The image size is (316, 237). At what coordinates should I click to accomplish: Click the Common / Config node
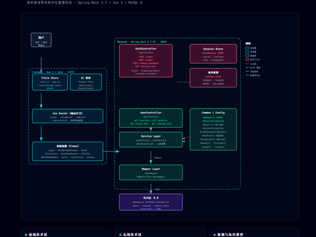(x=213, y=130)
